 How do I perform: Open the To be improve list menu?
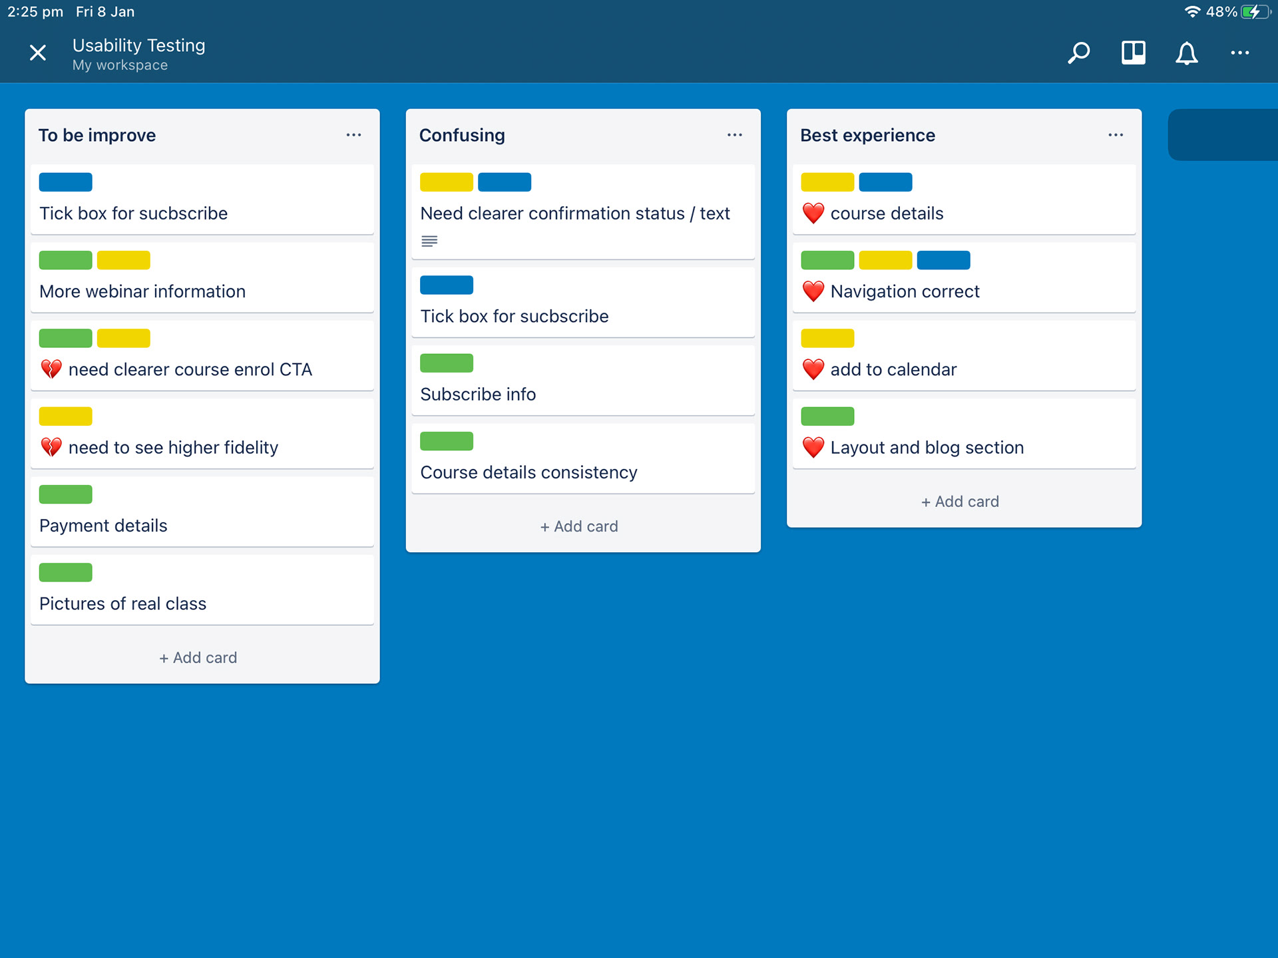(x=353, y=135)
